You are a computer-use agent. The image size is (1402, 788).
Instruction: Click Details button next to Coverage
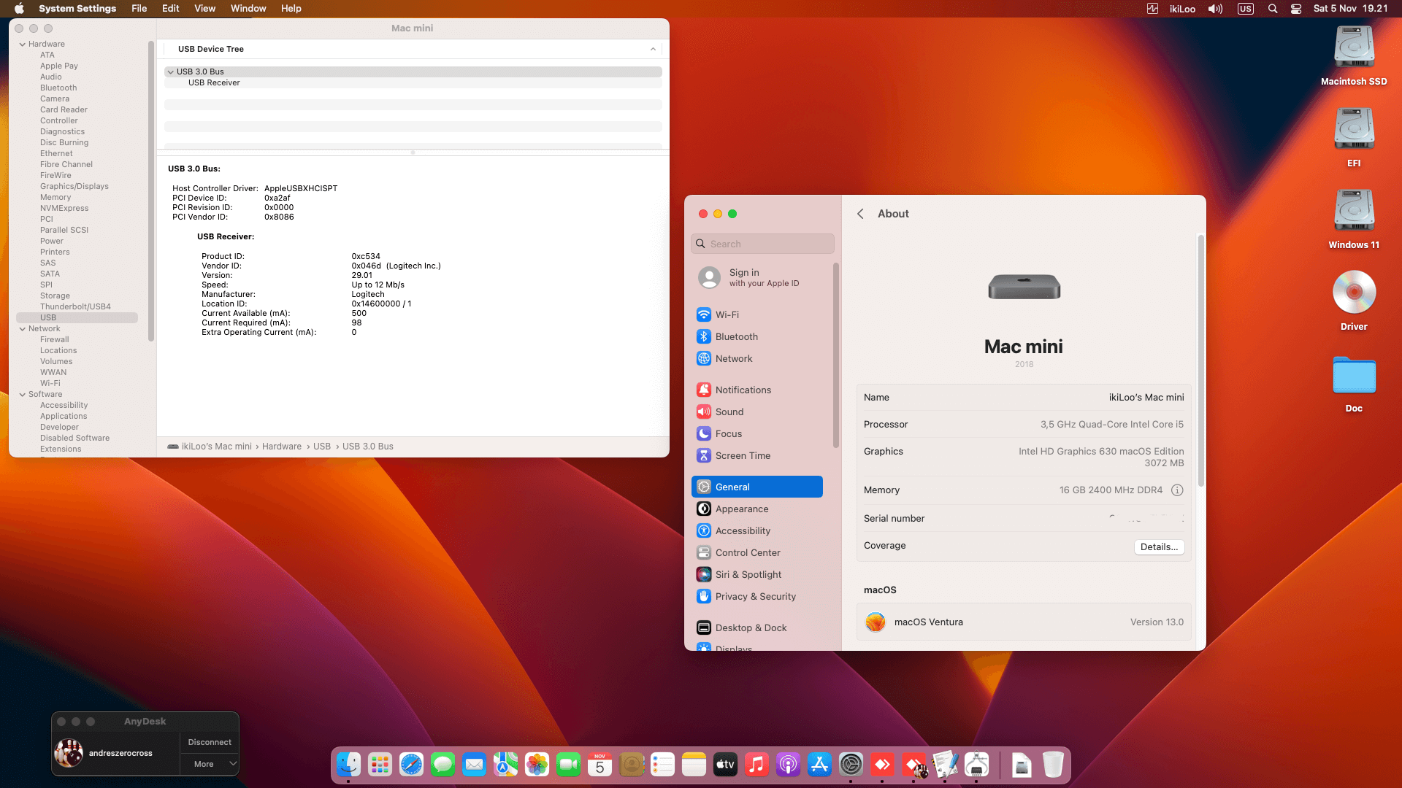tap(1159, 547)
